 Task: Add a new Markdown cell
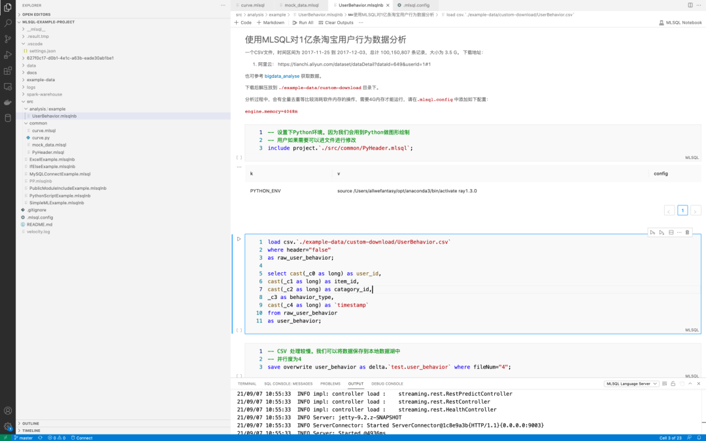[271, 22]
